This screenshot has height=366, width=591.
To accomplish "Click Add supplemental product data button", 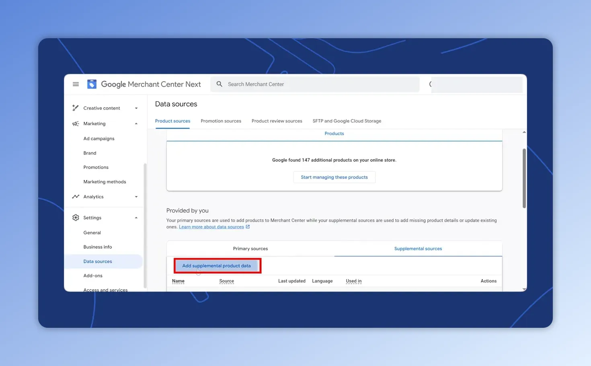I will tap(216, 266).
